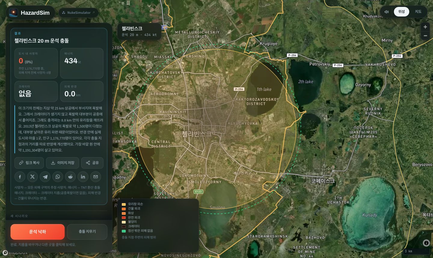
Task: Click the 크레이터 없음 card
Action: pyautogui.click(x=36, y=91)
